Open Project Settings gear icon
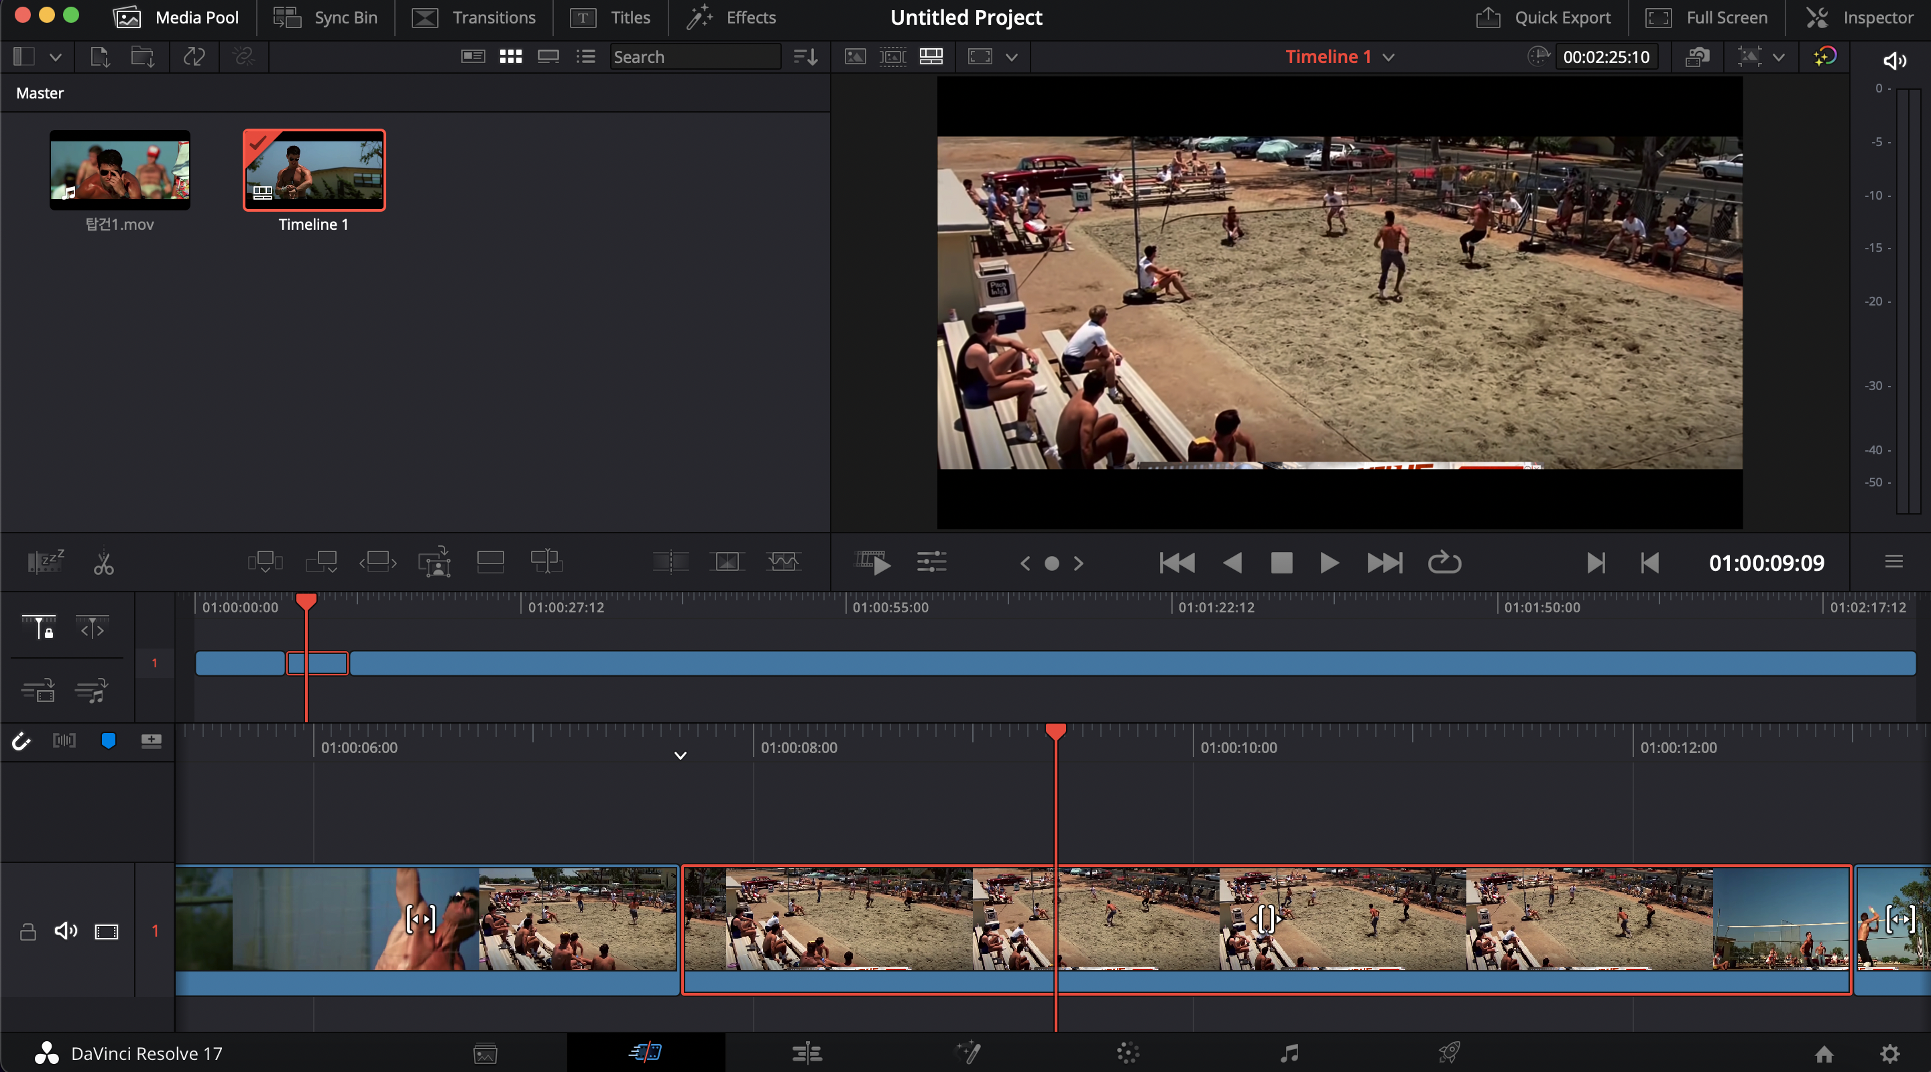 click(1890, 1054)
